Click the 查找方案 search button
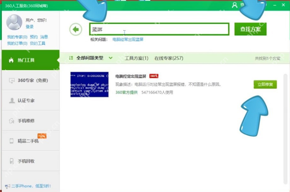290x192 pixels. tap(250, 29)
